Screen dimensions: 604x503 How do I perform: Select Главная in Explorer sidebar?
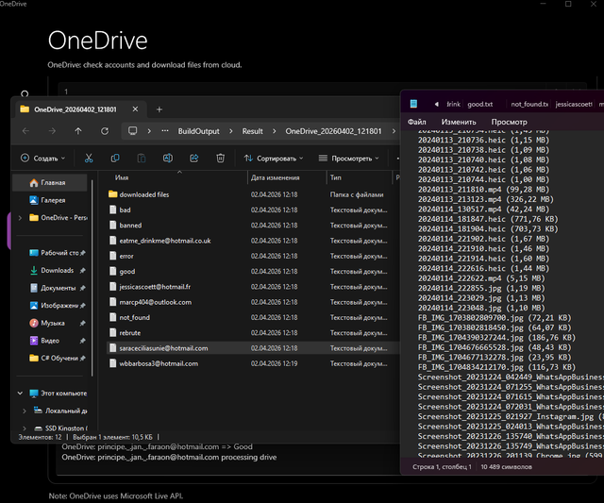click(x=50, y=182)
